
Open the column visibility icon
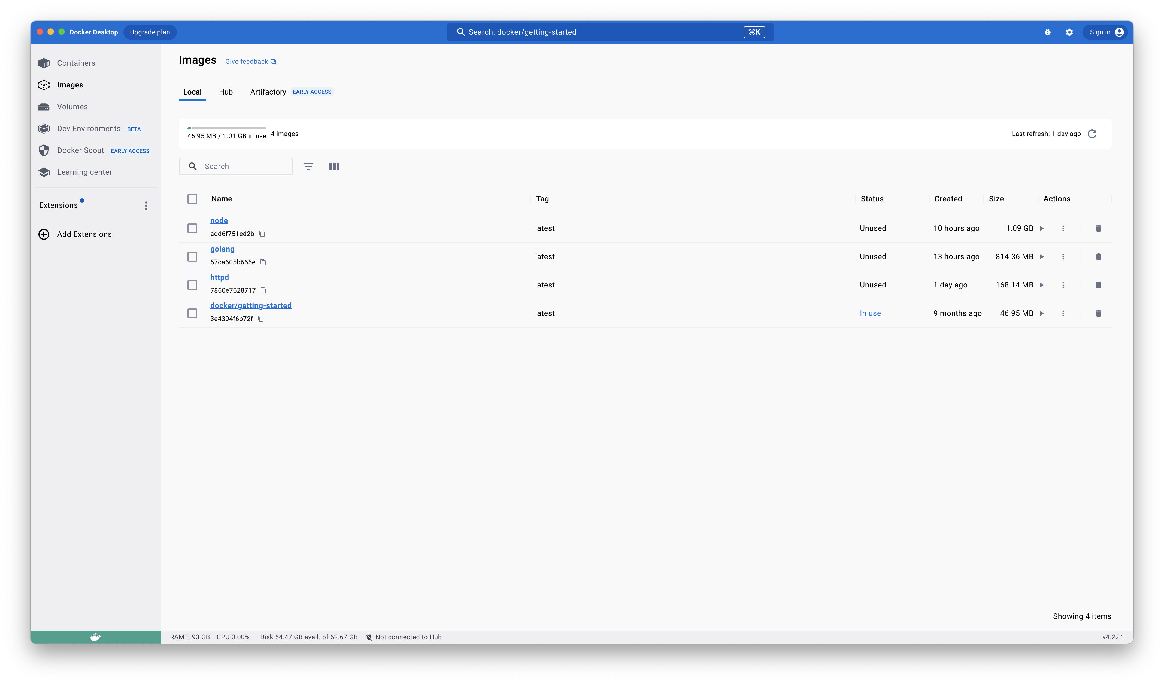click(x=334, y=167)
